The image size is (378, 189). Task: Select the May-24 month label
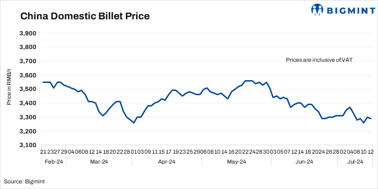point(236,162)
